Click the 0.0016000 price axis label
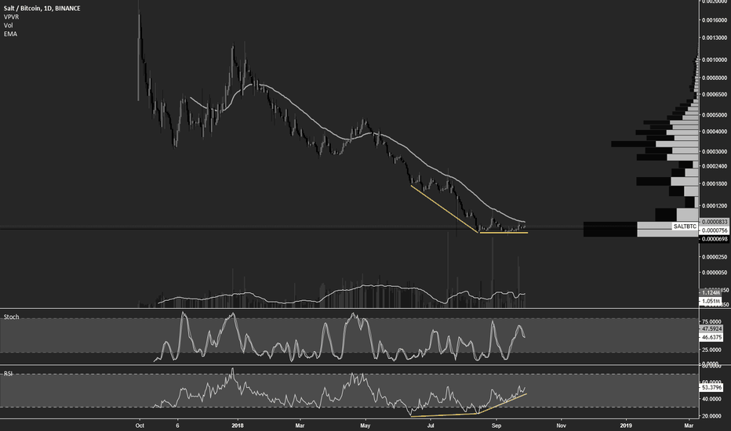This screenshot has height=431, width=731. (x=715, y=20)
